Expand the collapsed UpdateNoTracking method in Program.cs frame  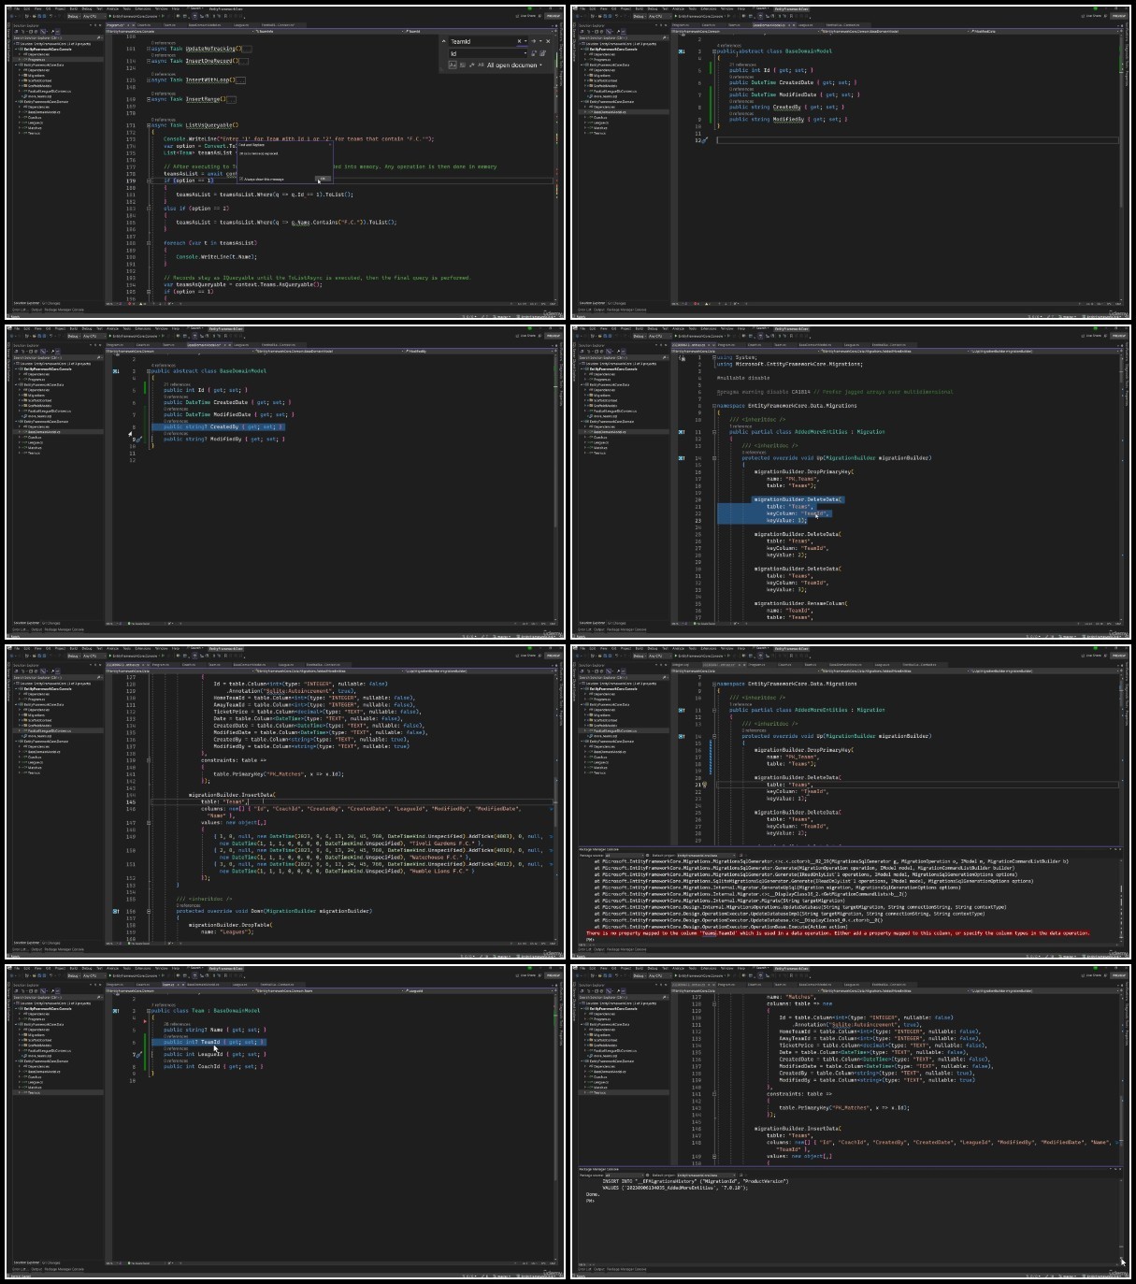pyautogui.click(x=149, y=49)
